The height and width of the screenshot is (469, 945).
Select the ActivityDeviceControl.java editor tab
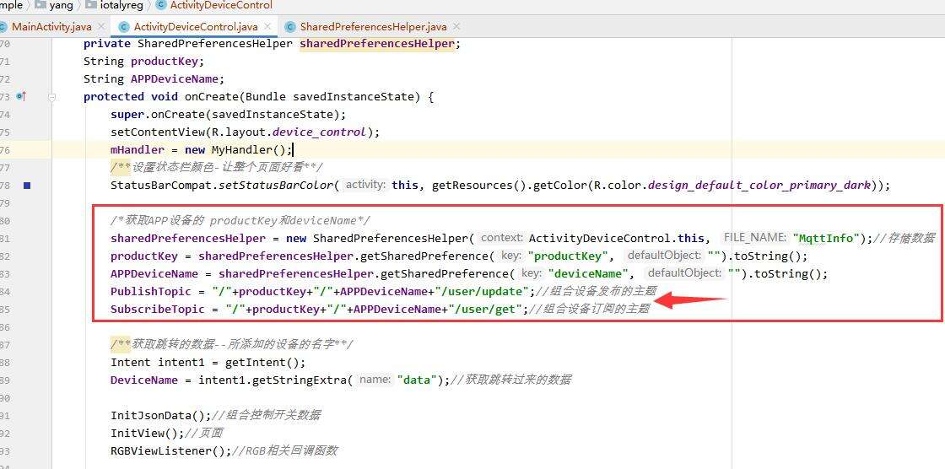pos(195,27)
